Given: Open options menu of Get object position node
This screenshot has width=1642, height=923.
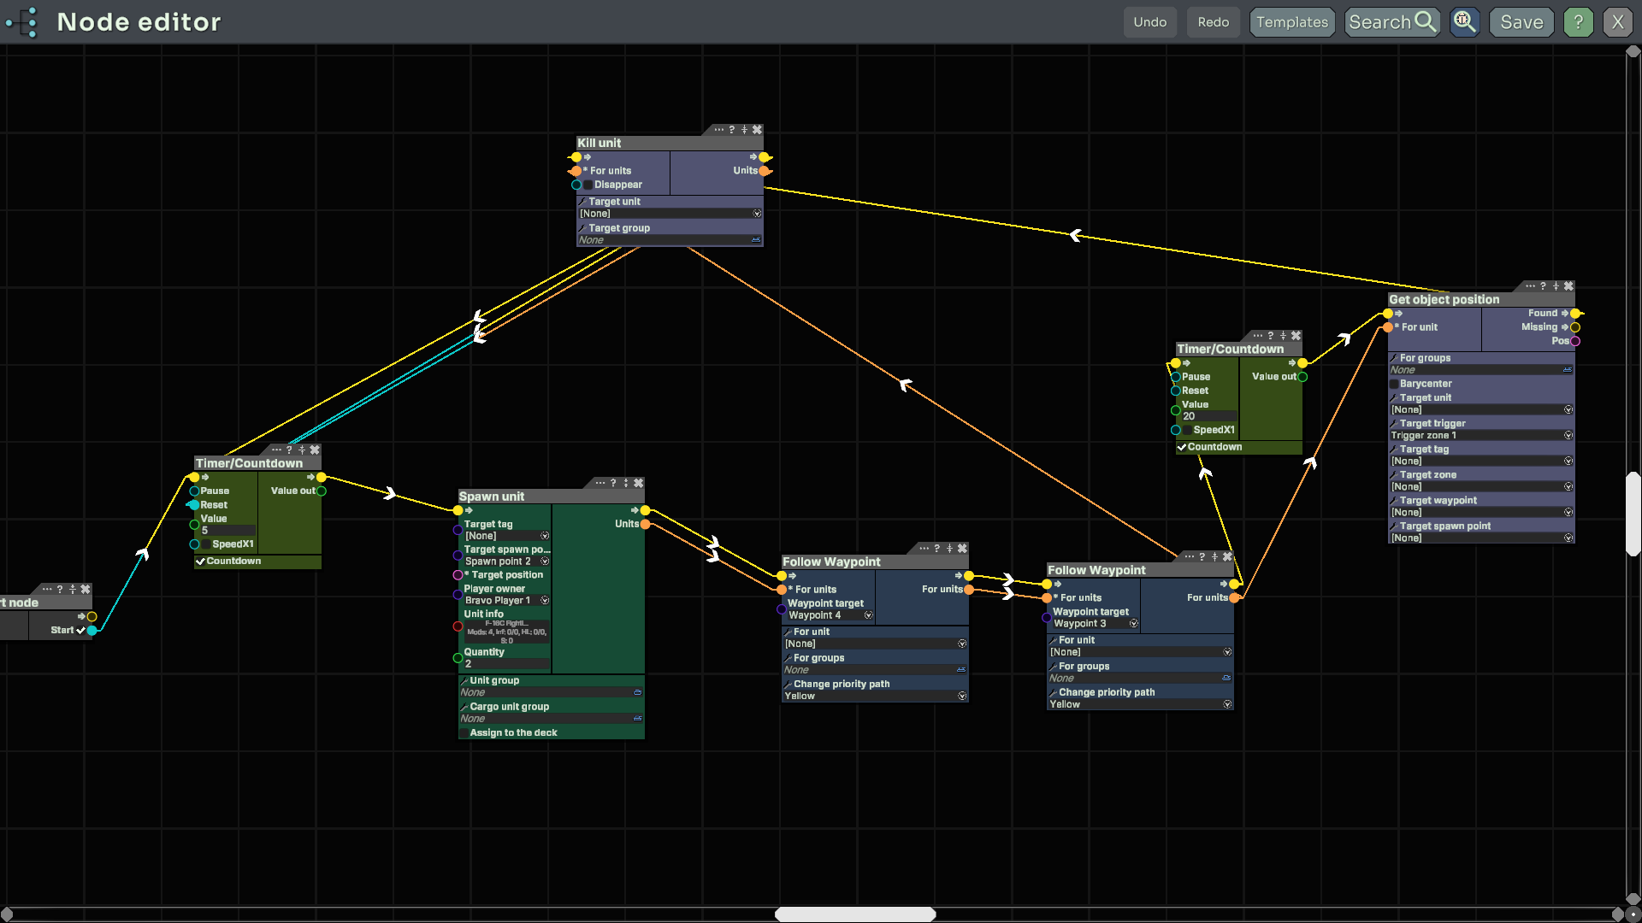Looking at the screenshot, I should click(x=1530, y=286).
